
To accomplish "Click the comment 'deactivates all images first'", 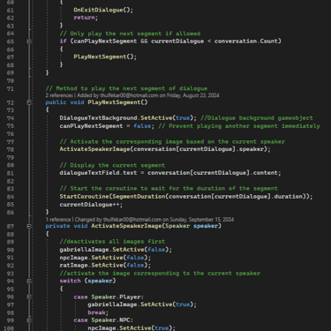I will (112, 242).
